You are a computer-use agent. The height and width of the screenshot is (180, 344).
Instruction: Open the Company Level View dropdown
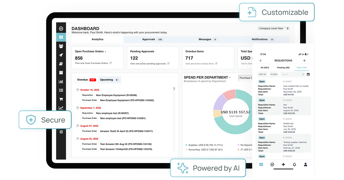(274, 29)
